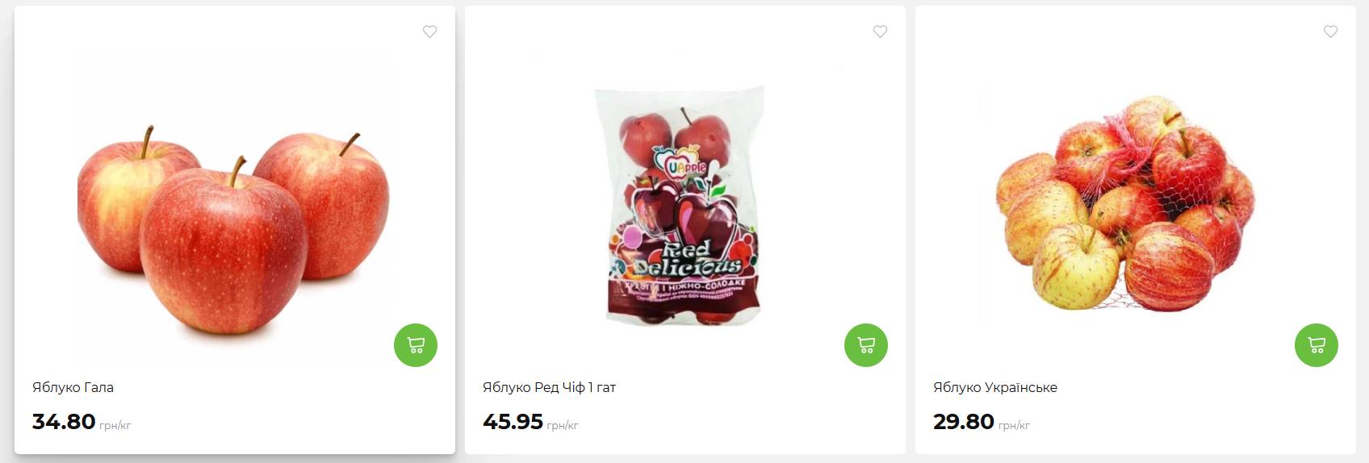The image size is (1369, 463).
Task: Click грн/кг unit beside the 29.80 price
Action: pos(1014,425)
